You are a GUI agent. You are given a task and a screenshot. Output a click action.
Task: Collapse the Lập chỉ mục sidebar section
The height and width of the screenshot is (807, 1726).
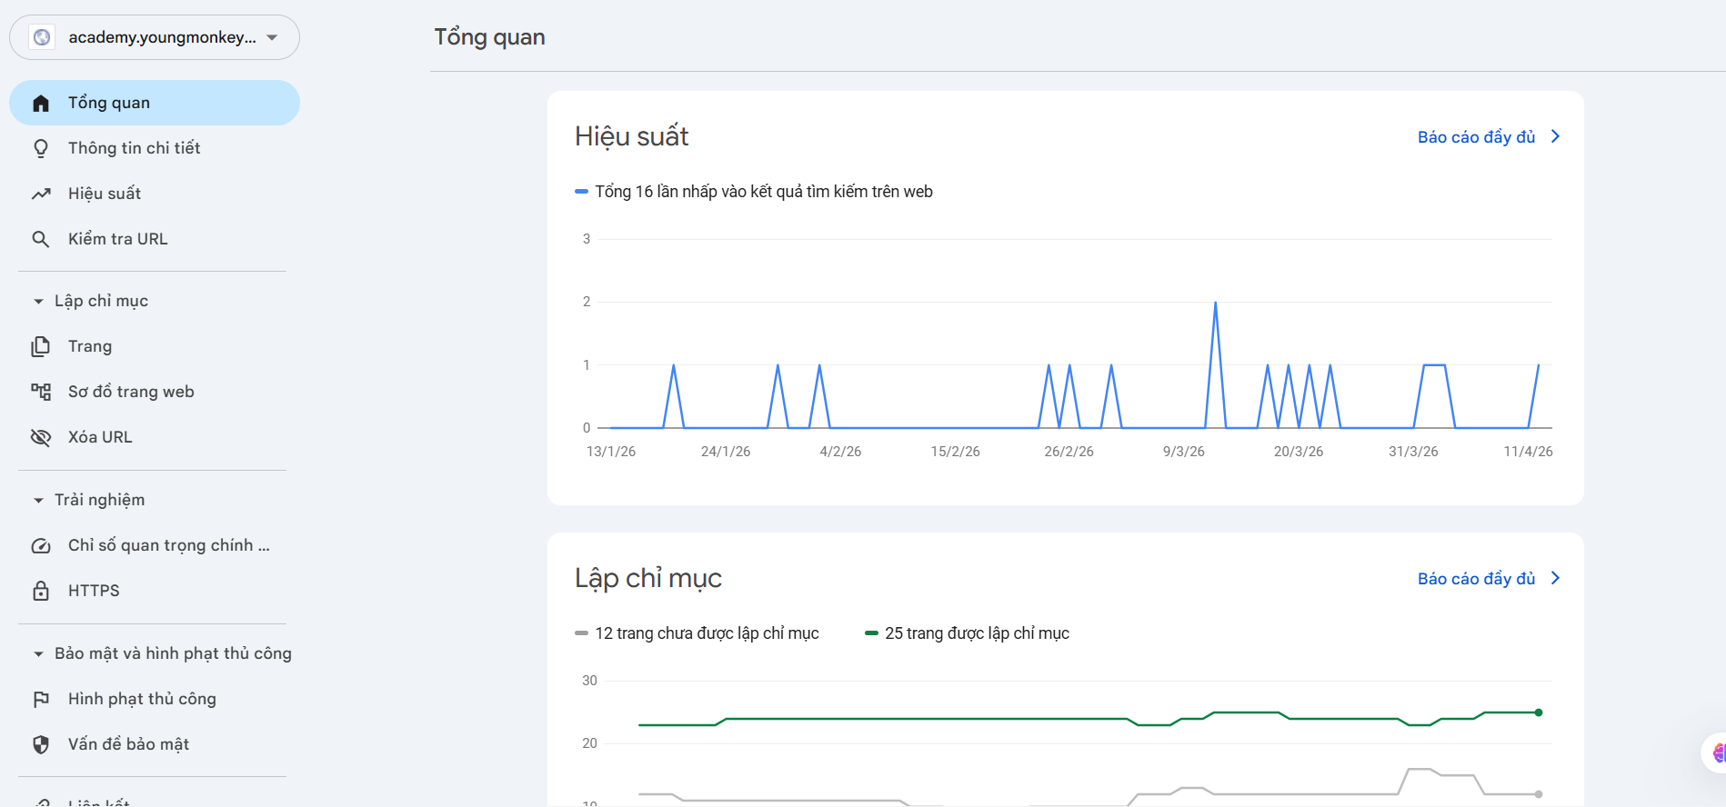(x=38, y=301)
